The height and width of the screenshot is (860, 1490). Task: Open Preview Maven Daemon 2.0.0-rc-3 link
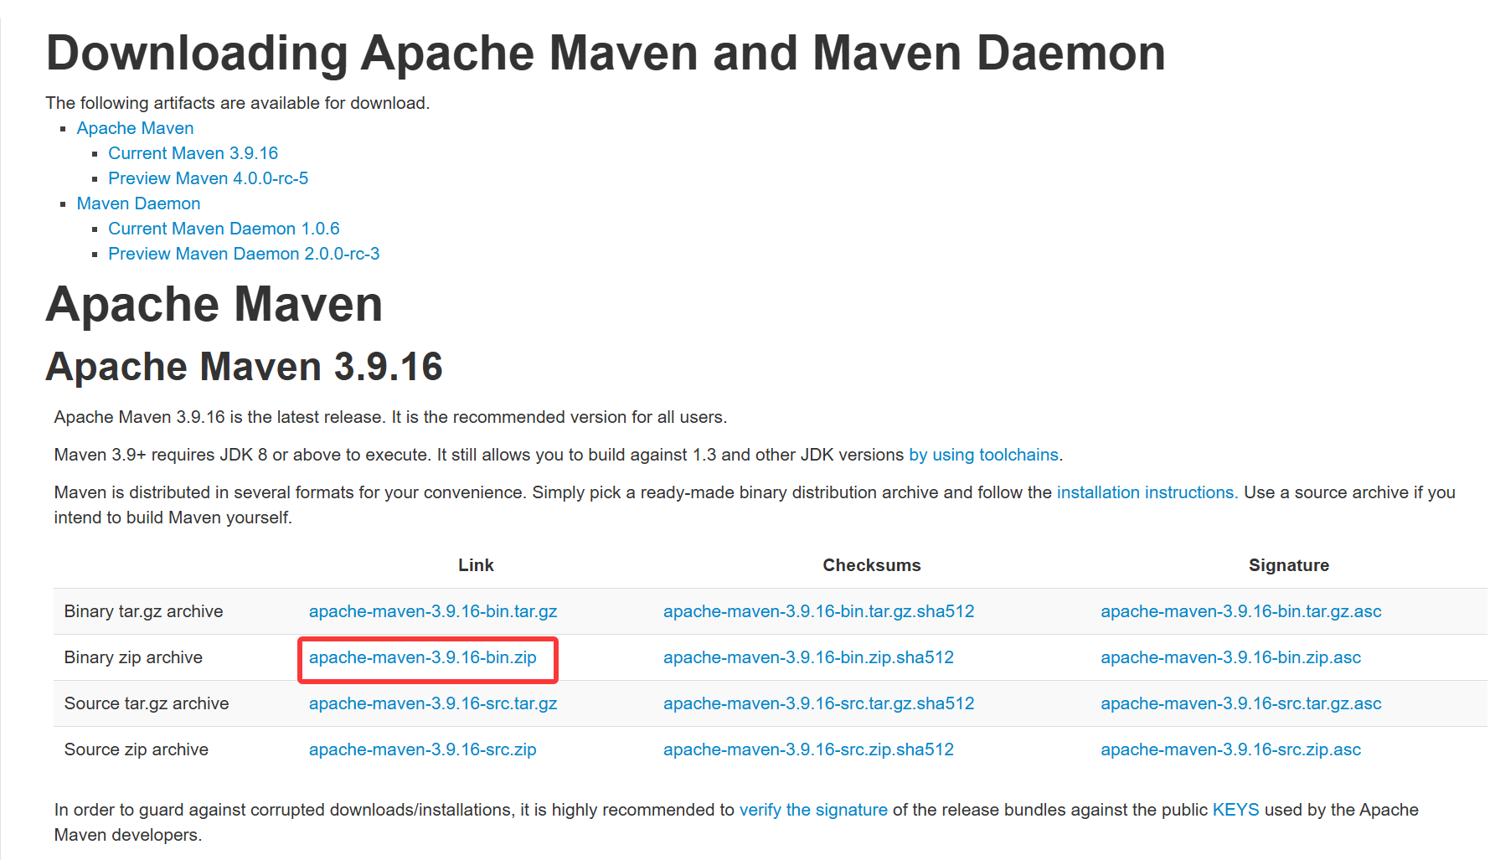click(244, 254)
